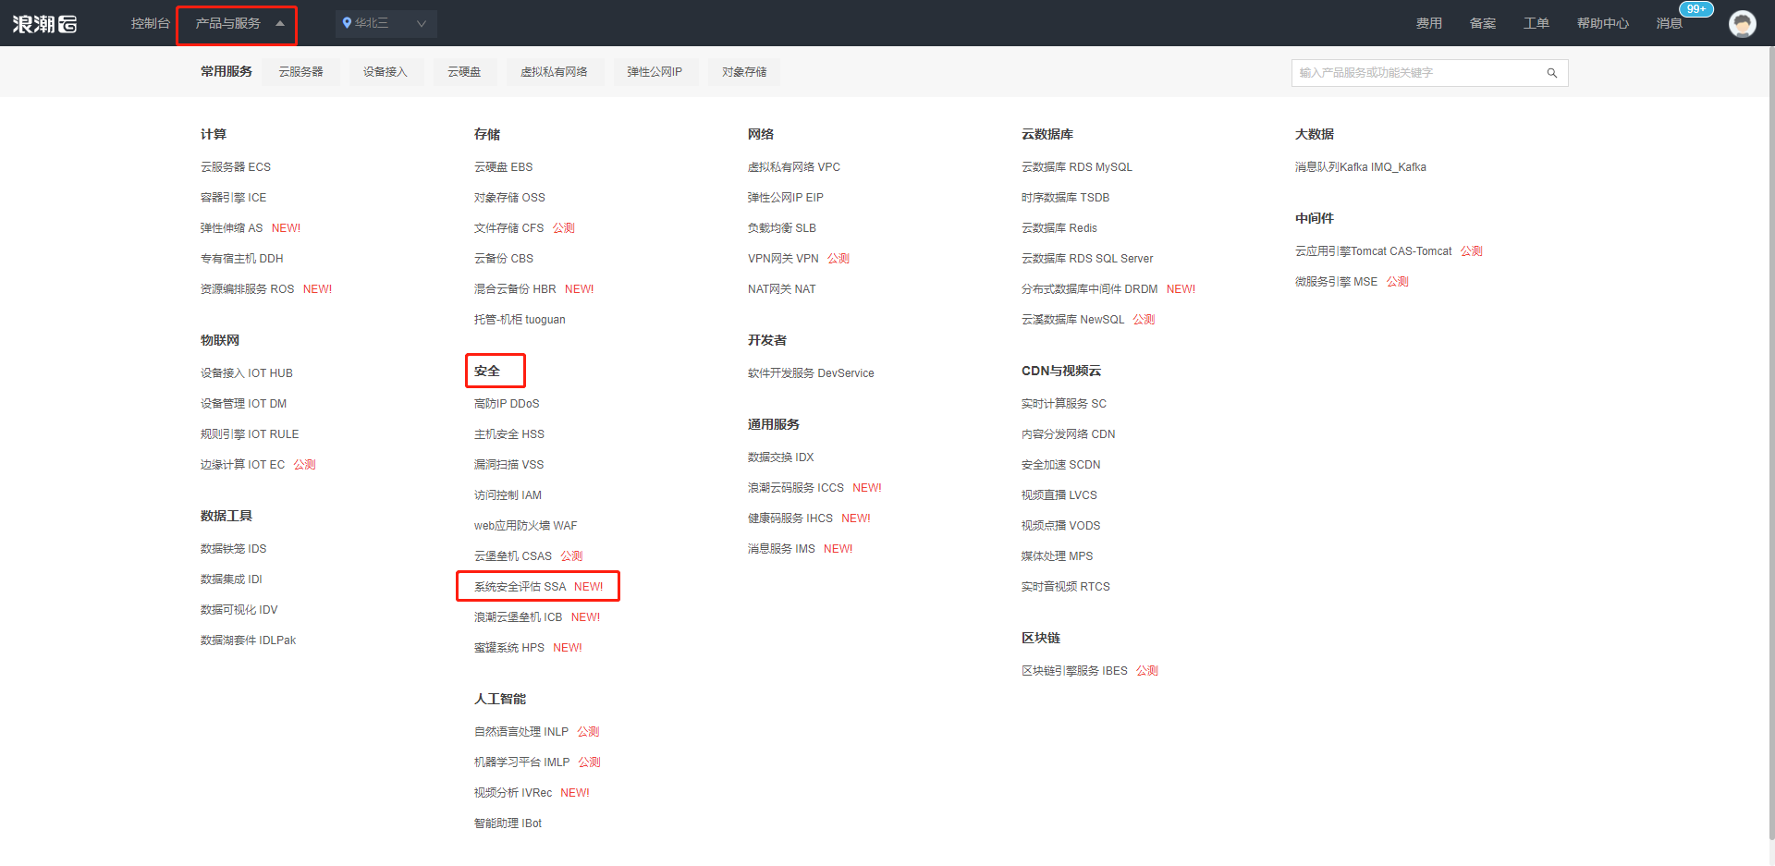Viewport: 1775px width, 866px height.
Task: Open 主机安全 HSS
Action: point(509,434)
